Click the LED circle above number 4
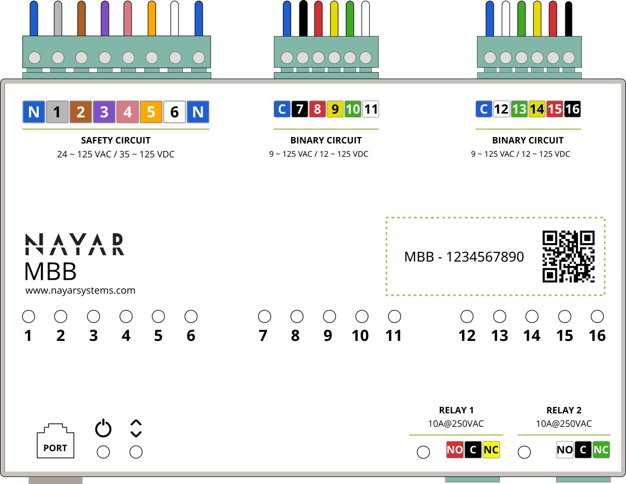Image resolution: width=626 pixels, height=484 pixels. click(126, 316)
